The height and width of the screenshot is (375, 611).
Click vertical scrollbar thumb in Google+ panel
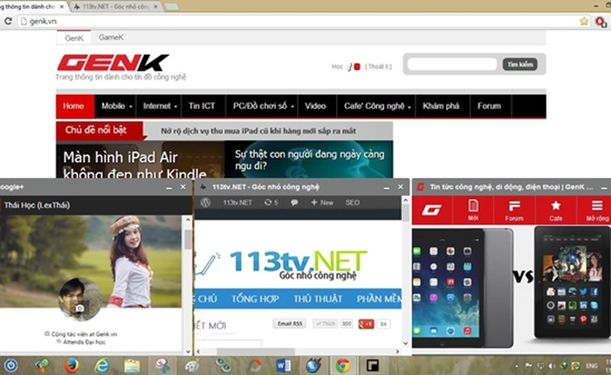pyautogui.click(x=188, y=239)
